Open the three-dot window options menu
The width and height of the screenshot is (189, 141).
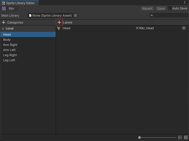coord(185,2)
